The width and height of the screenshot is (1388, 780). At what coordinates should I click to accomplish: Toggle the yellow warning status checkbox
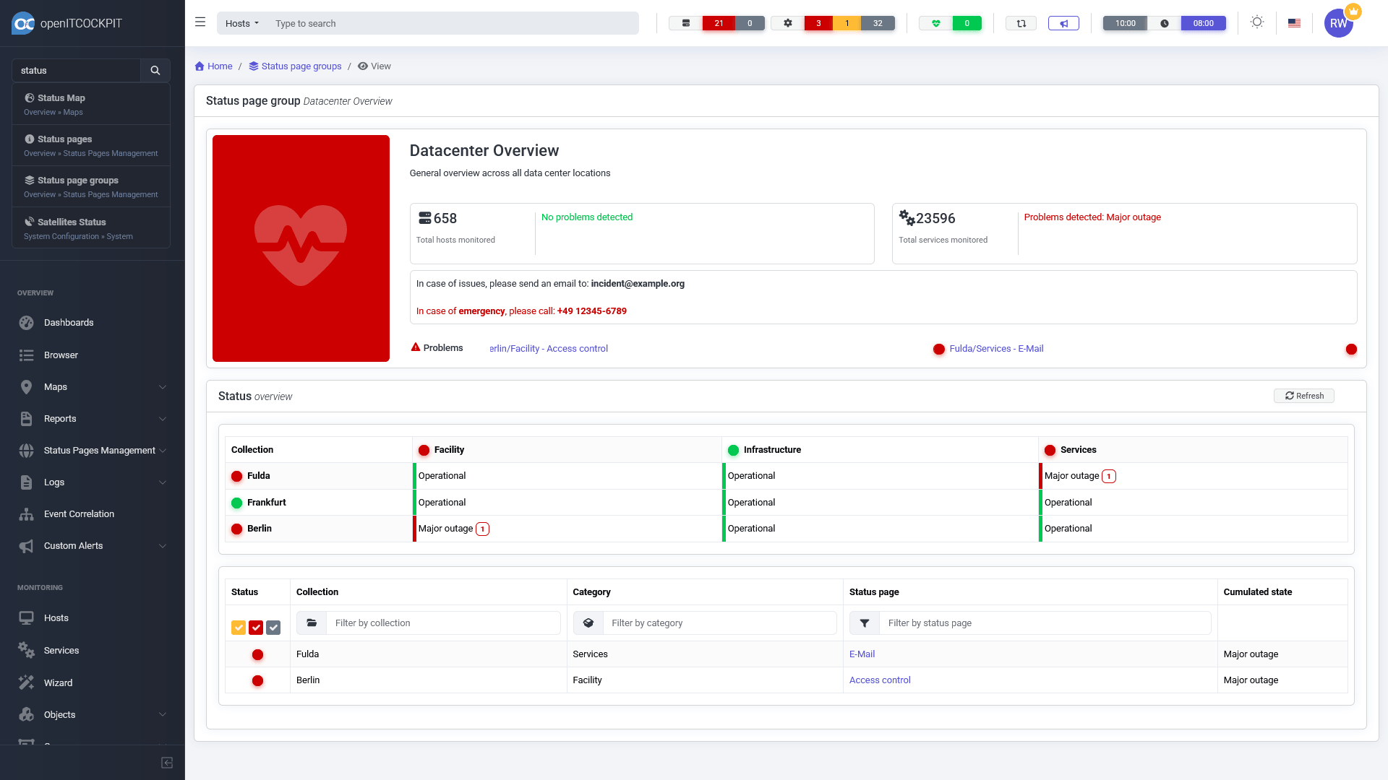pyautogui.click(x=239, y=628)
